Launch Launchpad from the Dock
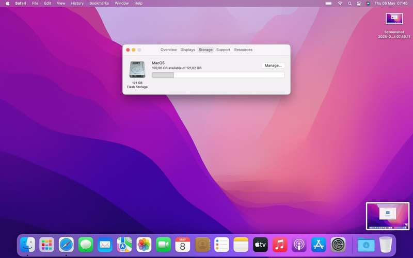 [47, 245]
